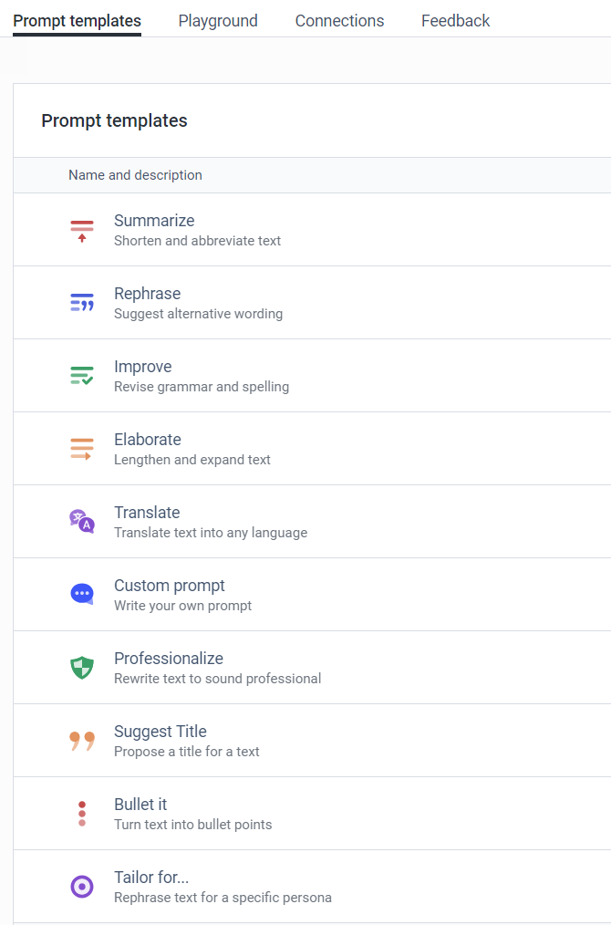Click the Professionalize shield icon
The height and width of the screenshot is (925, 611).
[82, 667]
